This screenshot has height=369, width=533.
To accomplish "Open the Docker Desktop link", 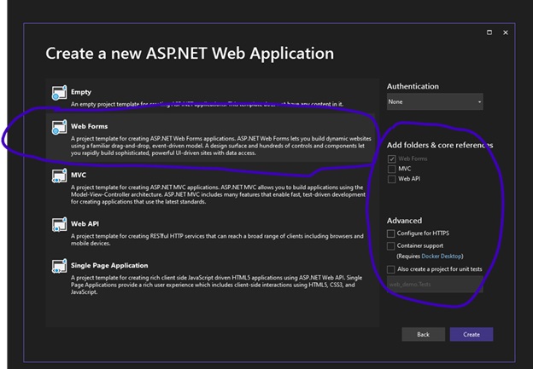I will [442, 257].
